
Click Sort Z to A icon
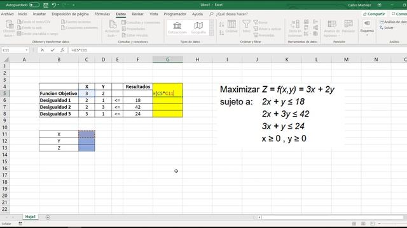(x=221, y=32)
